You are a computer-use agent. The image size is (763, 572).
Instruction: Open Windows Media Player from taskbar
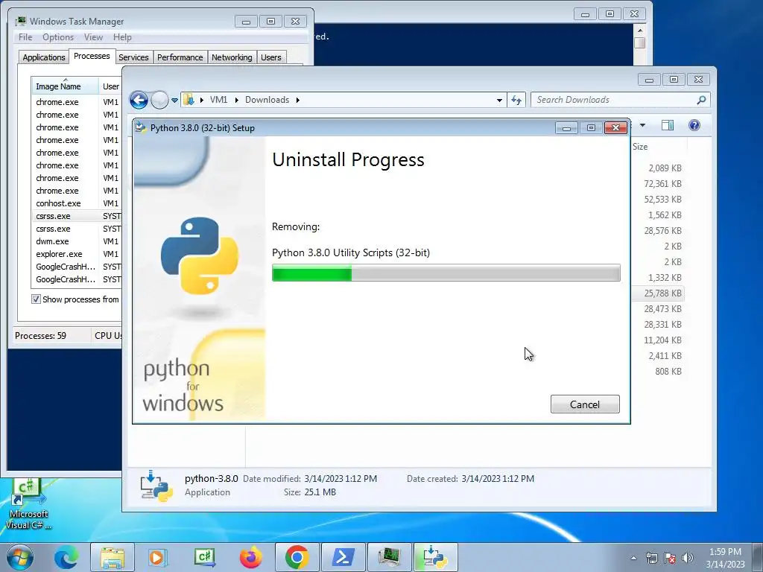coord(158,557)
